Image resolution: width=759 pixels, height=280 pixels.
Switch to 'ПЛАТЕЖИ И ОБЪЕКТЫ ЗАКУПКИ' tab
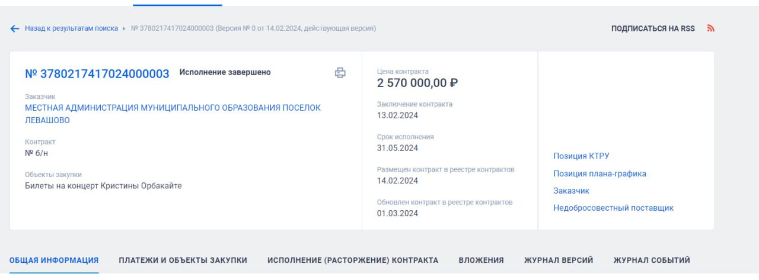pyautogui.click(x=183, y=260)
